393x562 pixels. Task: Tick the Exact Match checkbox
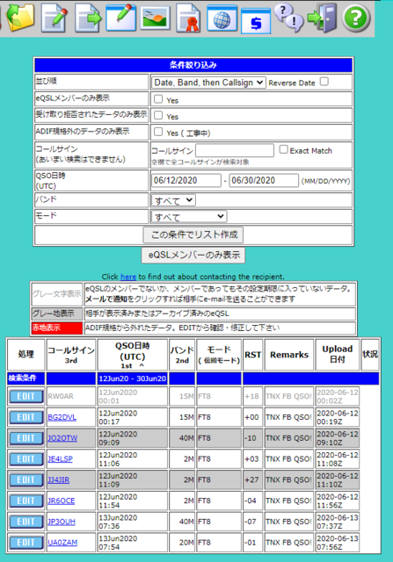pos(283,149)
